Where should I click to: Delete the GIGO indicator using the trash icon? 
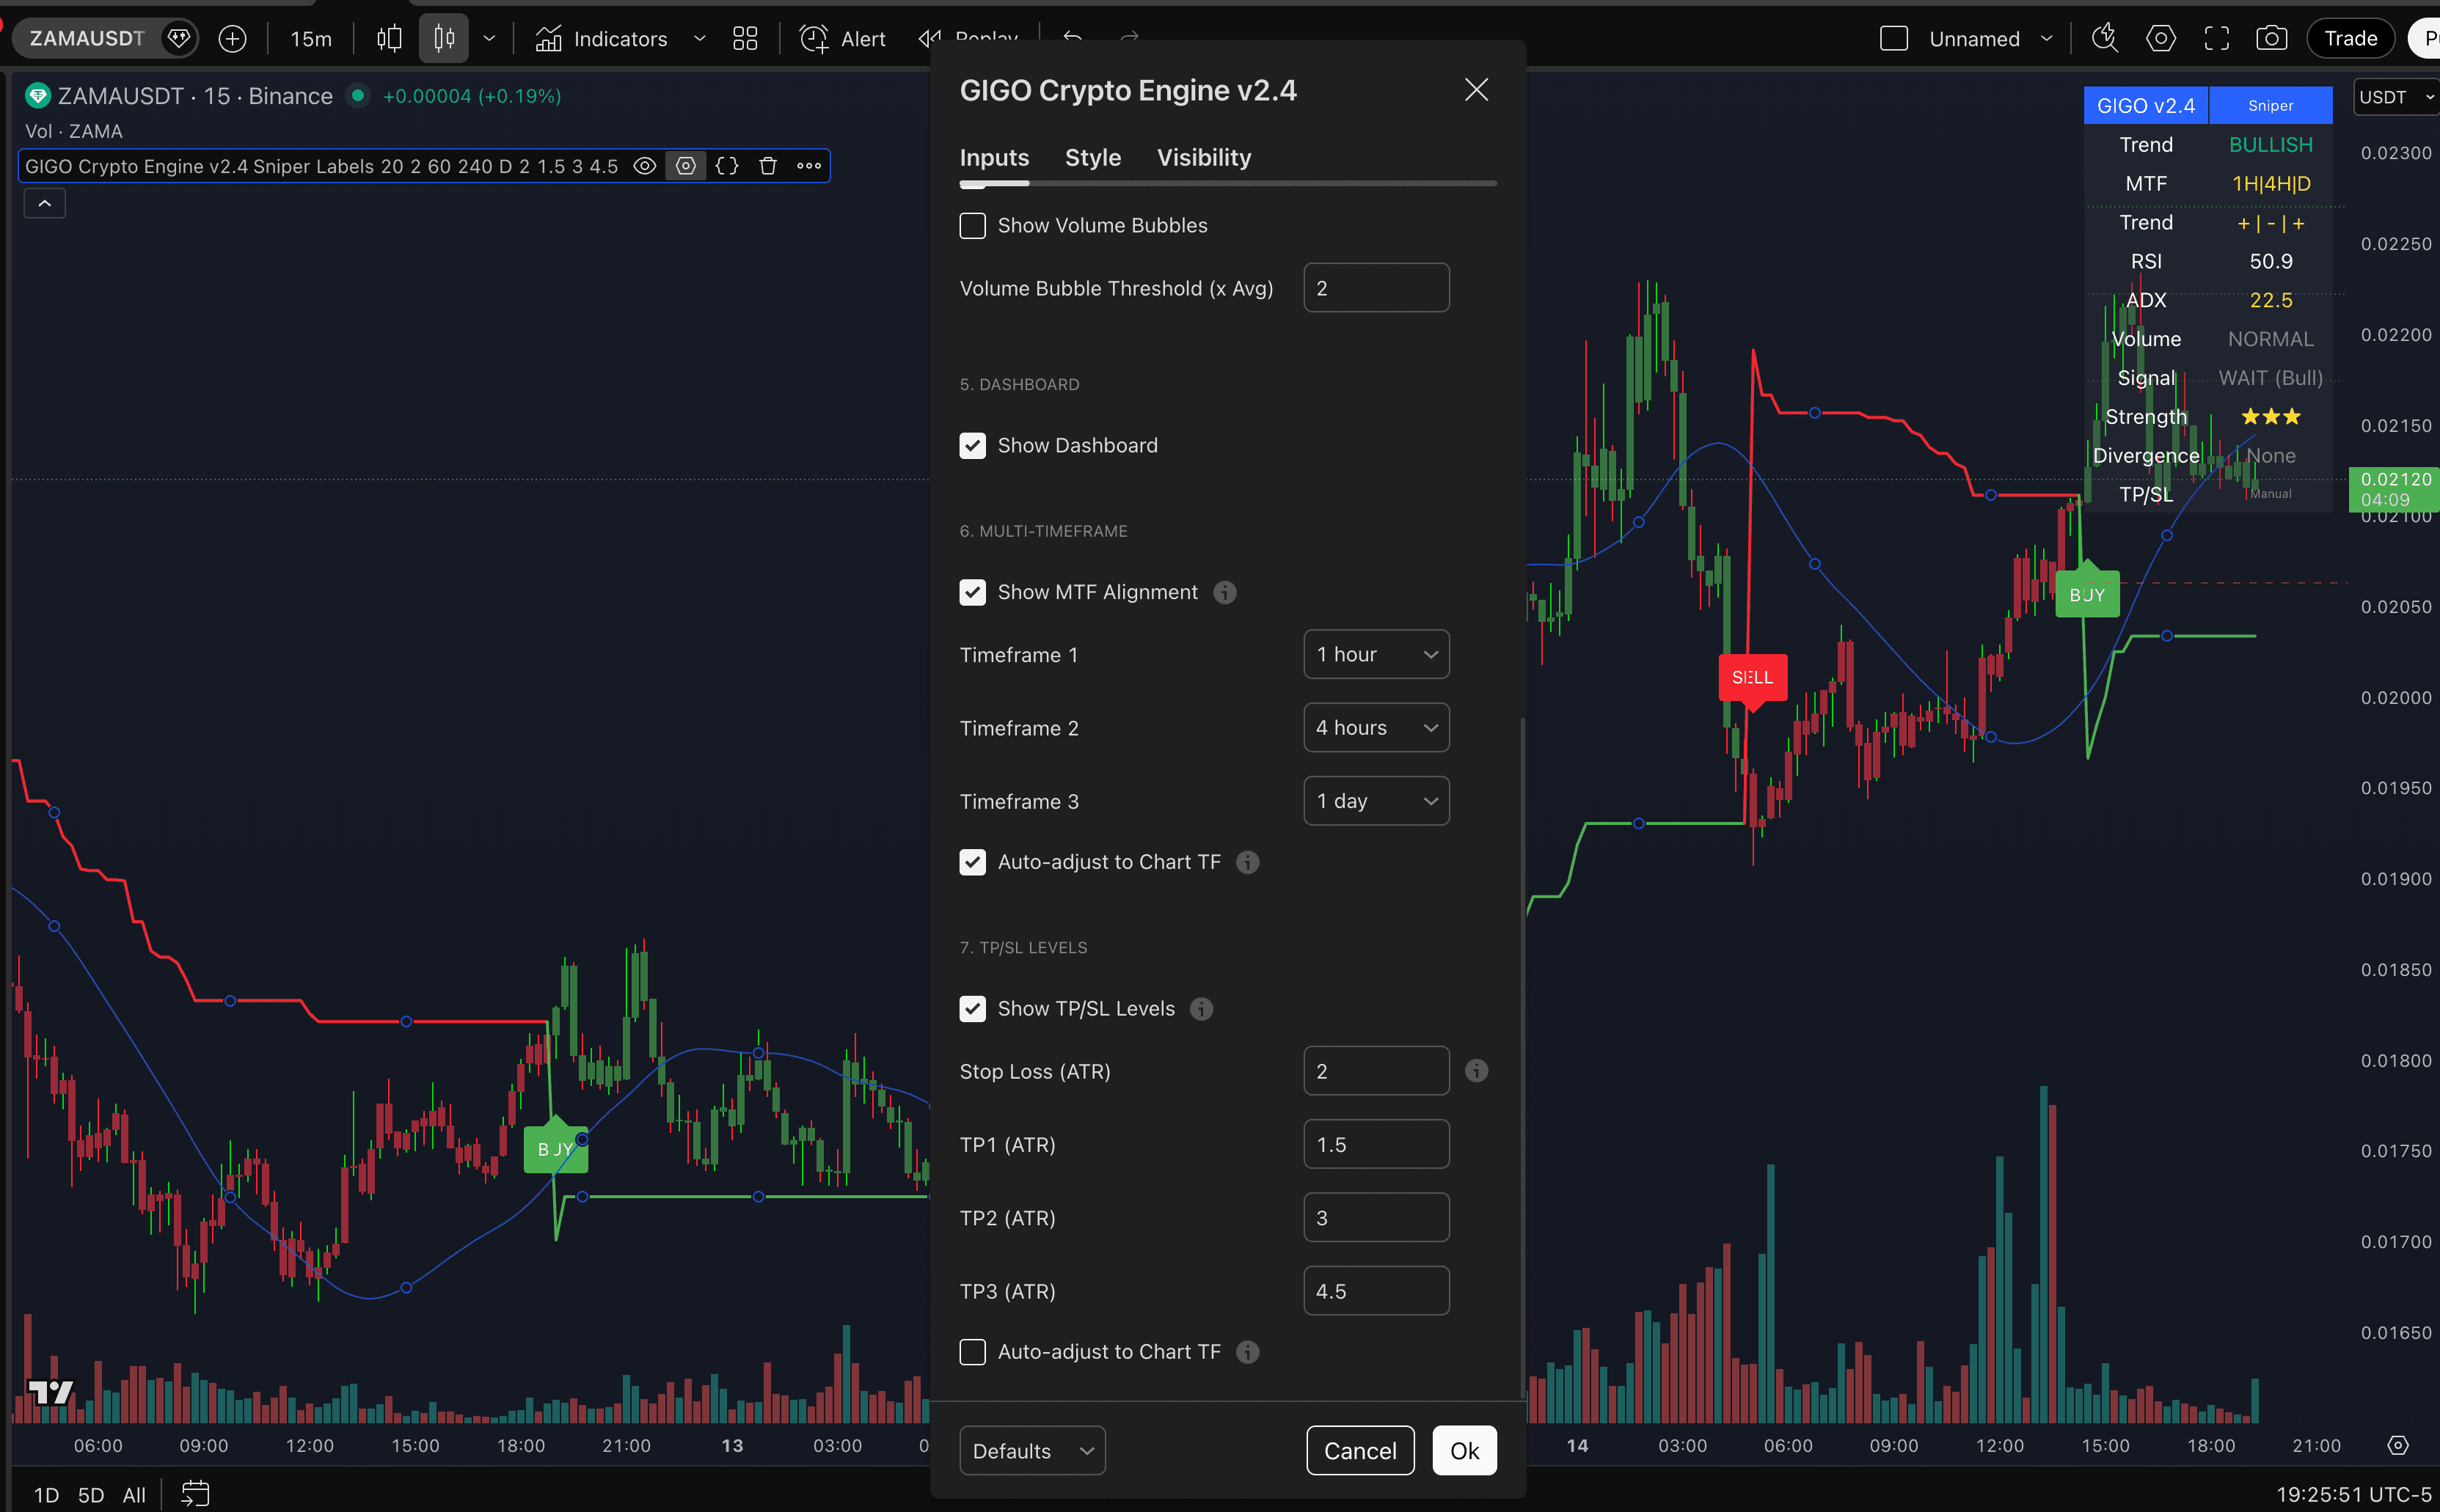(x=767, y=166)
